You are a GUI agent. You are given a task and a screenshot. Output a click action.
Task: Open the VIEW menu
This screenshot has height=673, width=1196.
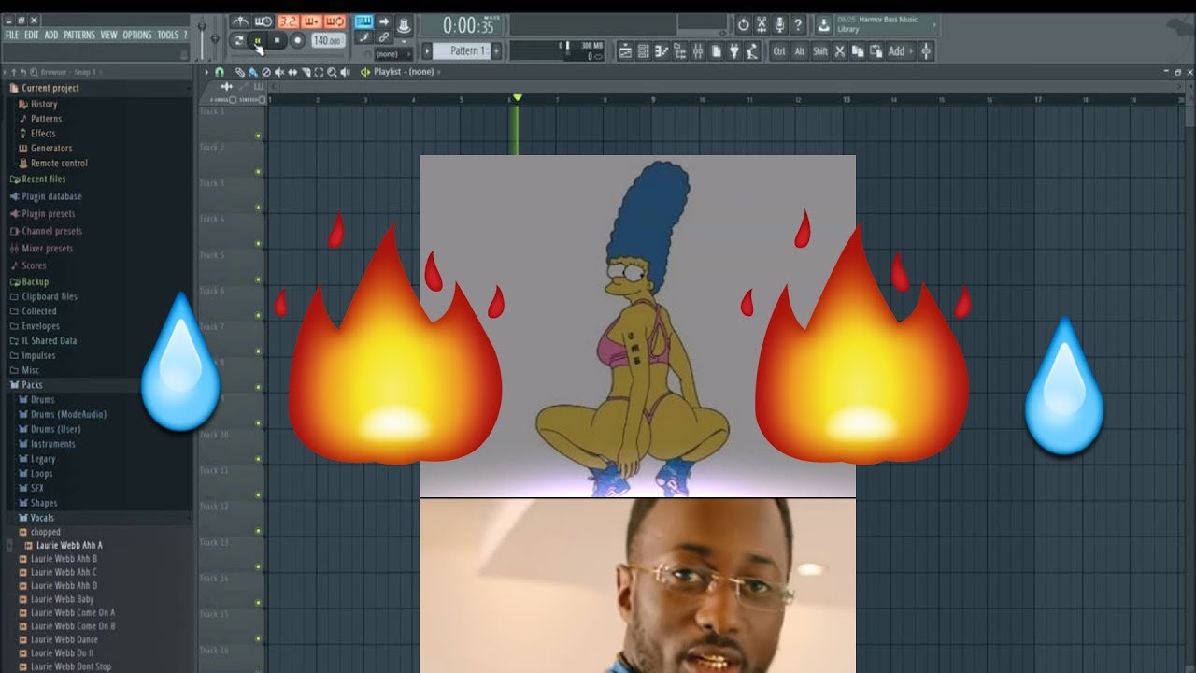pos(109,35)
